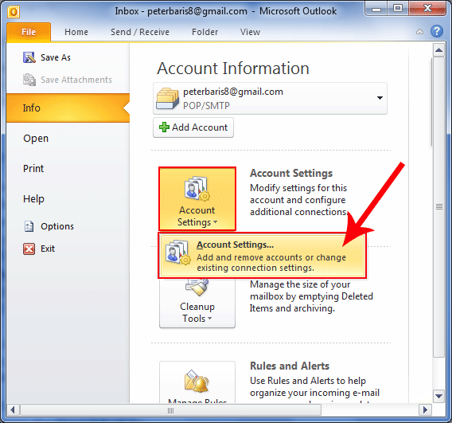The width and height of the screenshot is (452, 423).
Task: Click the horizontal scrollbar left arrow
Action: coord(13,410)
